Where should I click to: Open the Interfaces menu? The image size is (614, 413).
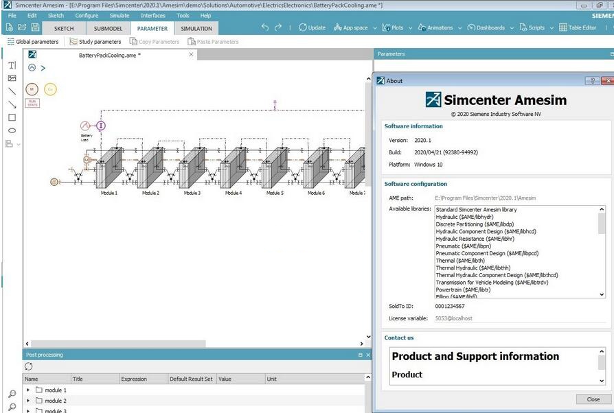152,16
